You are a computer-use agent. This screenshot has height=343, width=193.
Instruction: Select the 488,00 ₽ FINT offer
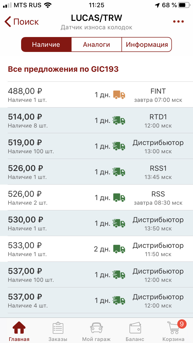(51, 95)
